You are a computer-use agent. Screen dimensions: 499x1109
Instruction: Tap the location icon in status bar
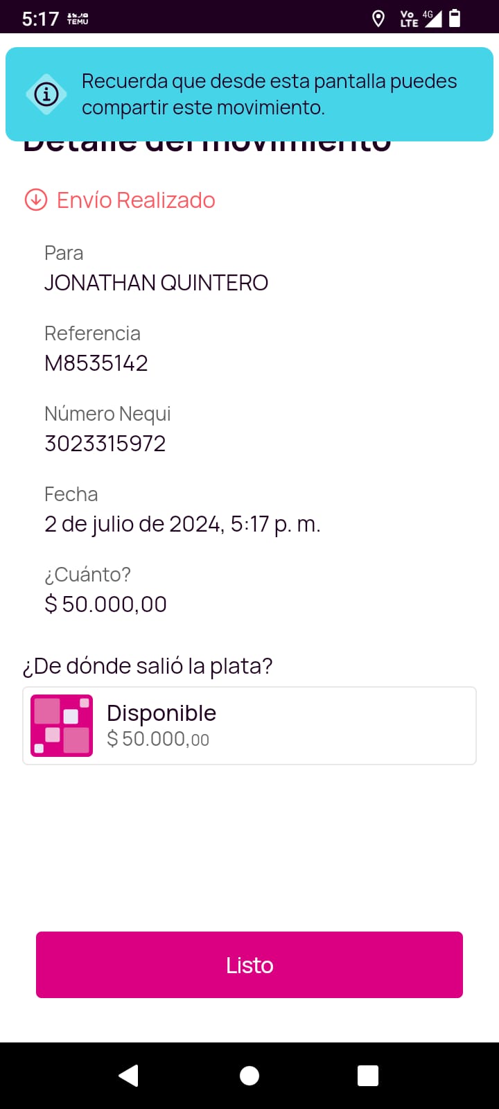coord(378,19)
